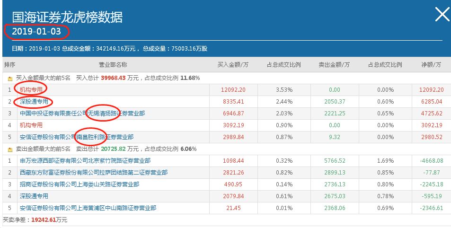Click buy amount cell 8335.41
Screen dimensions: 451x228
click(x=233, y=102)
